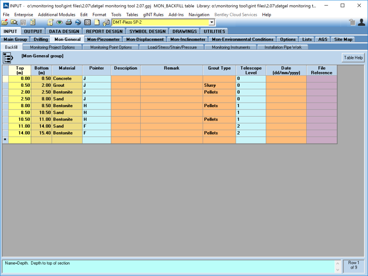Open the Add-Ins menu
Image resolution: width=368 pixels, height=276 pixels.
point(176,15)
